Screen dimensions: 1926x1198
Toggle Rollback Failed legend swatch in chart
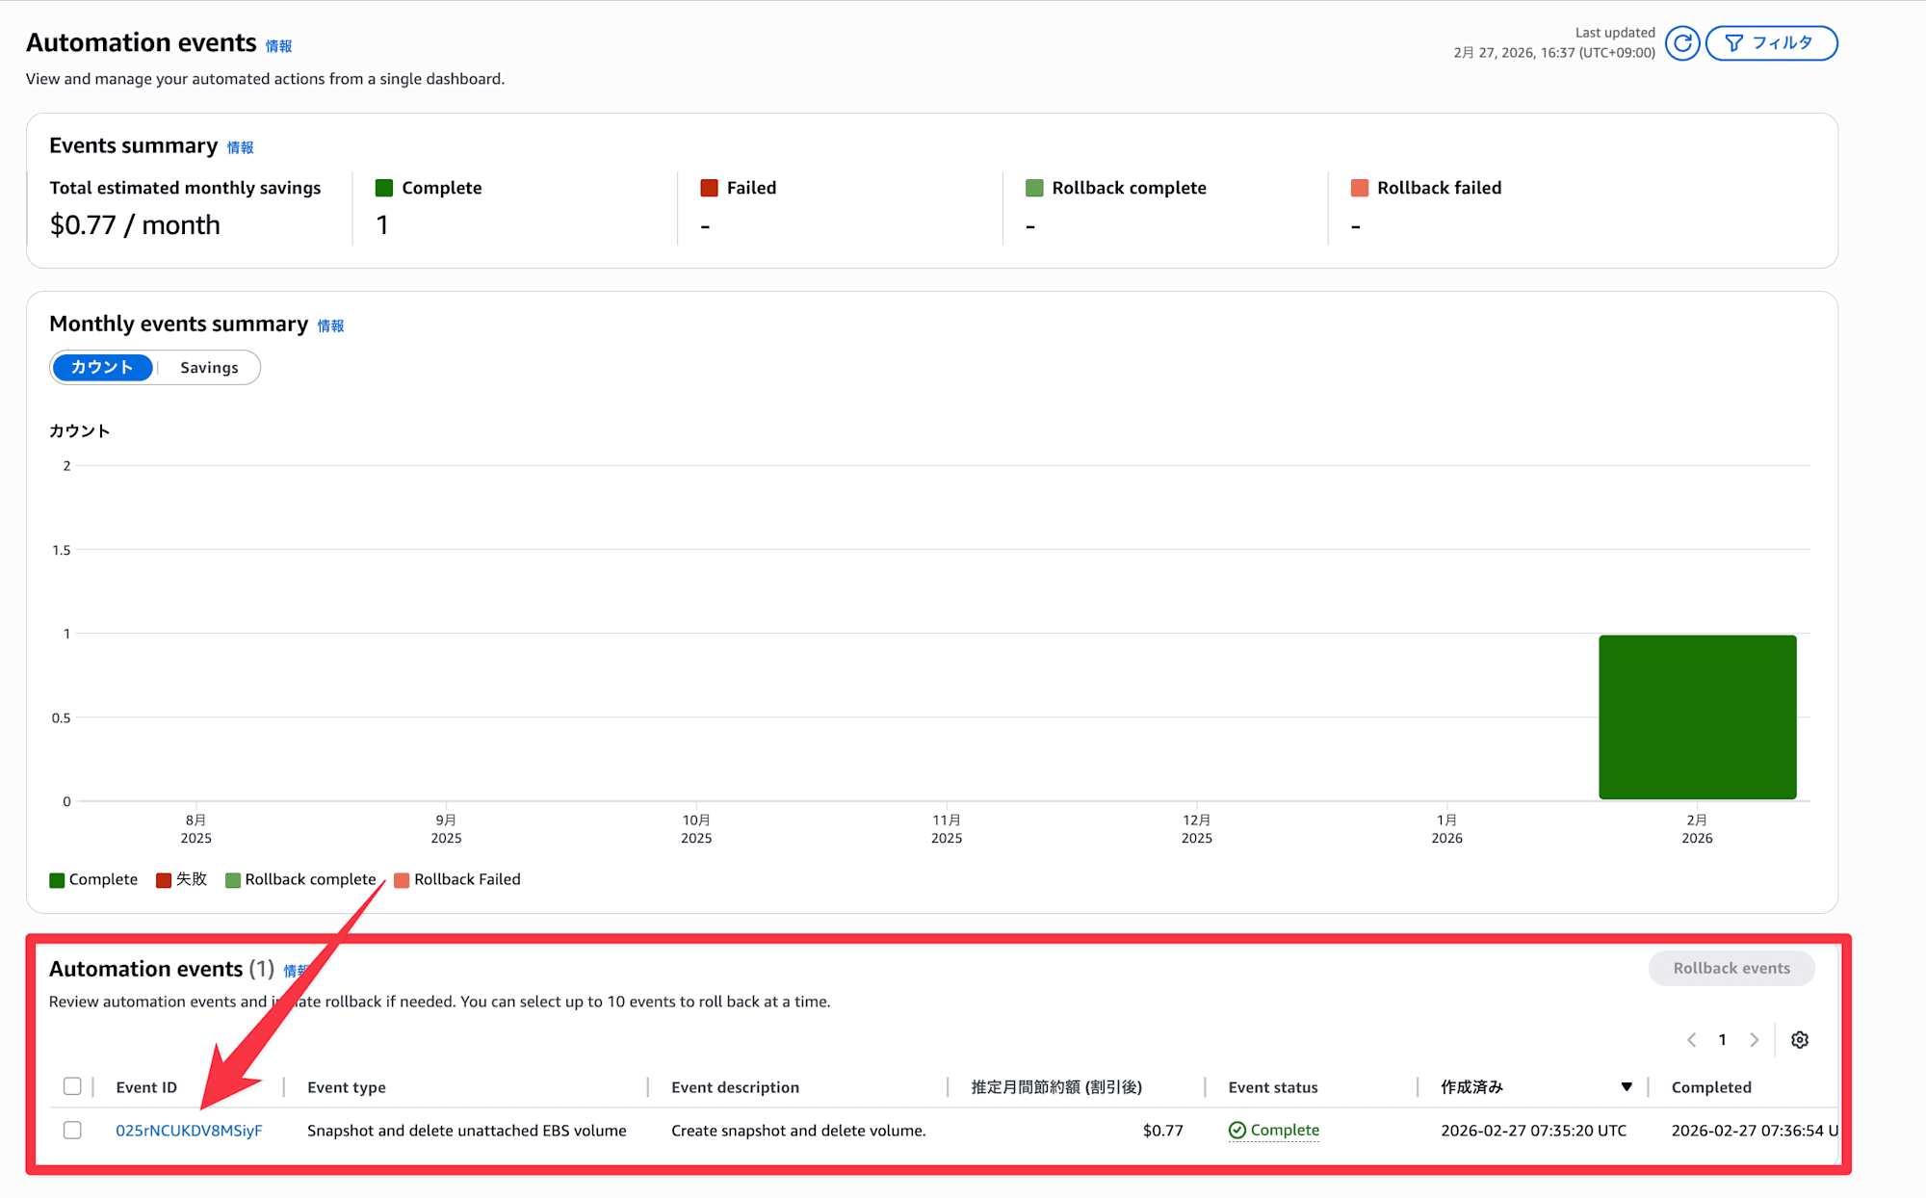pos(402,880)
